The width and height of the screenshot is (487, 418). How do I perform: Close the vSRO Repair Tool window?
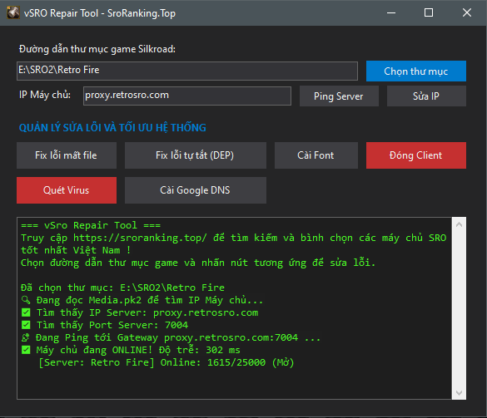467,12
